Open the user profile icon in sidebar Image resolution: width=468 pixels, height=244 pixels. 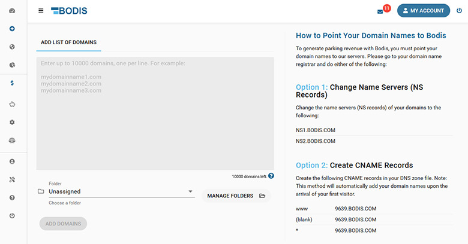pos(12,161)
